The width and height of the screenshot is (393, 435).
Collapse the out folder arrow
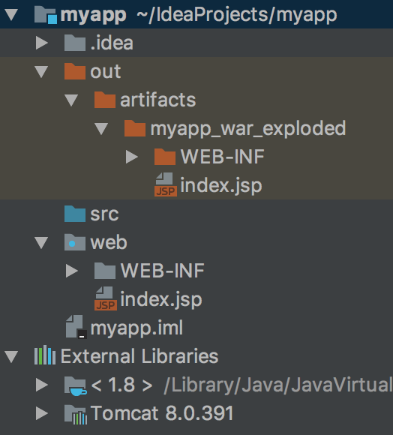[x=41, y=71]
